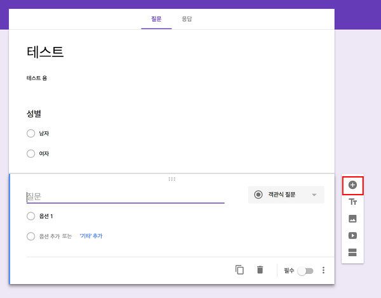Add title and description with Tt icon
Viewport: 381px width, 298px height.
tap(352, 202)
